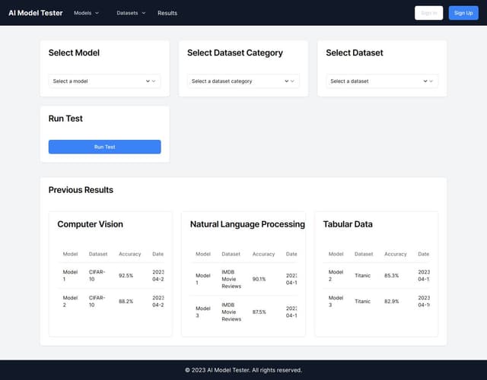Image resolution: width=487 pixels, height=380 pixels.
Task: Click Model 2 in Tabular Data table
Action: (x=336, y=275)
